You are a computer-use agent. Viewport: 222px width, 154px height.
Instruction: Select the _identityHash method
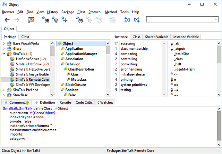tap(184, 69)
